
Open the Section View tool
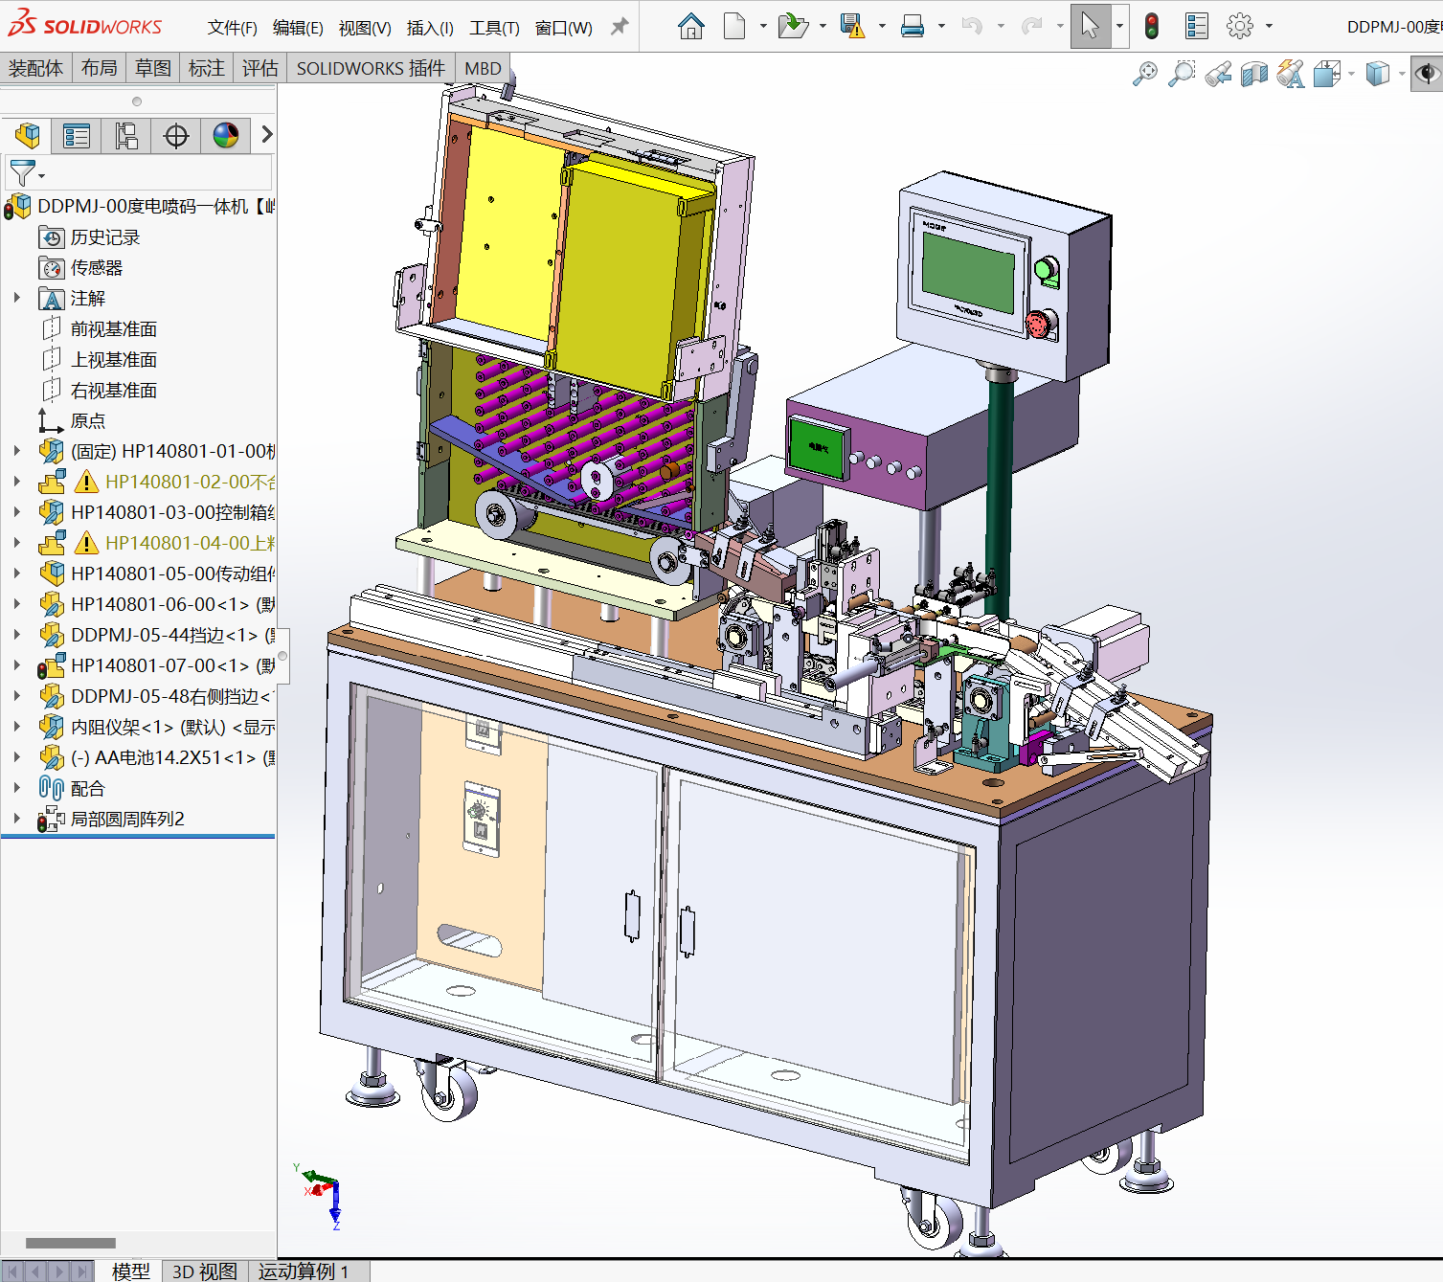pyautogui.click(x=1254, y=74)
